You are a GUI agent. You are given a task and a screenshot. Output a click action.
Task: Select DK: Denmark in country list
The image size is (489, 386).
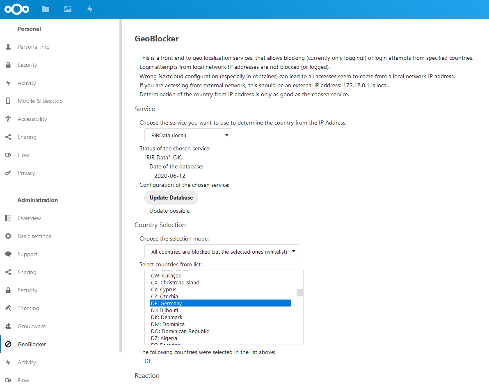click(x=220, y=318)
